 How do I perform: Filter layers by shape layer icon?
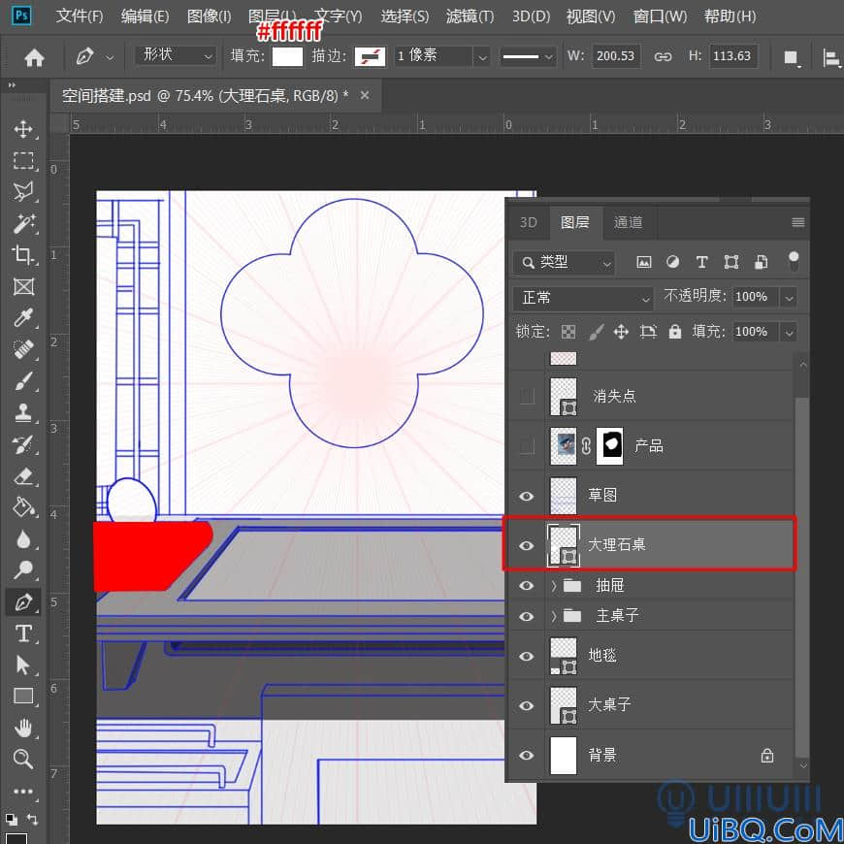pyautogui.click(x=730, y=262)
